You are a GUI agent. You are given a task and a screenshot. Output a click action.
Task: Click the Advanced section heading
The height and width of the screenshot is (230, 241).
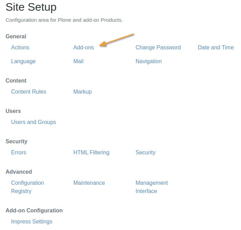19,172
